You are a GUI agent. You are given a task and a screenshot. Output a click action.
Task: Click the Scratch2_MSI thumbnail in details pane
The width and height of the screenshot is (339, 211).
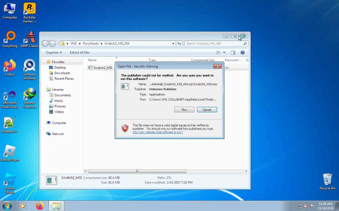point(51,180)
